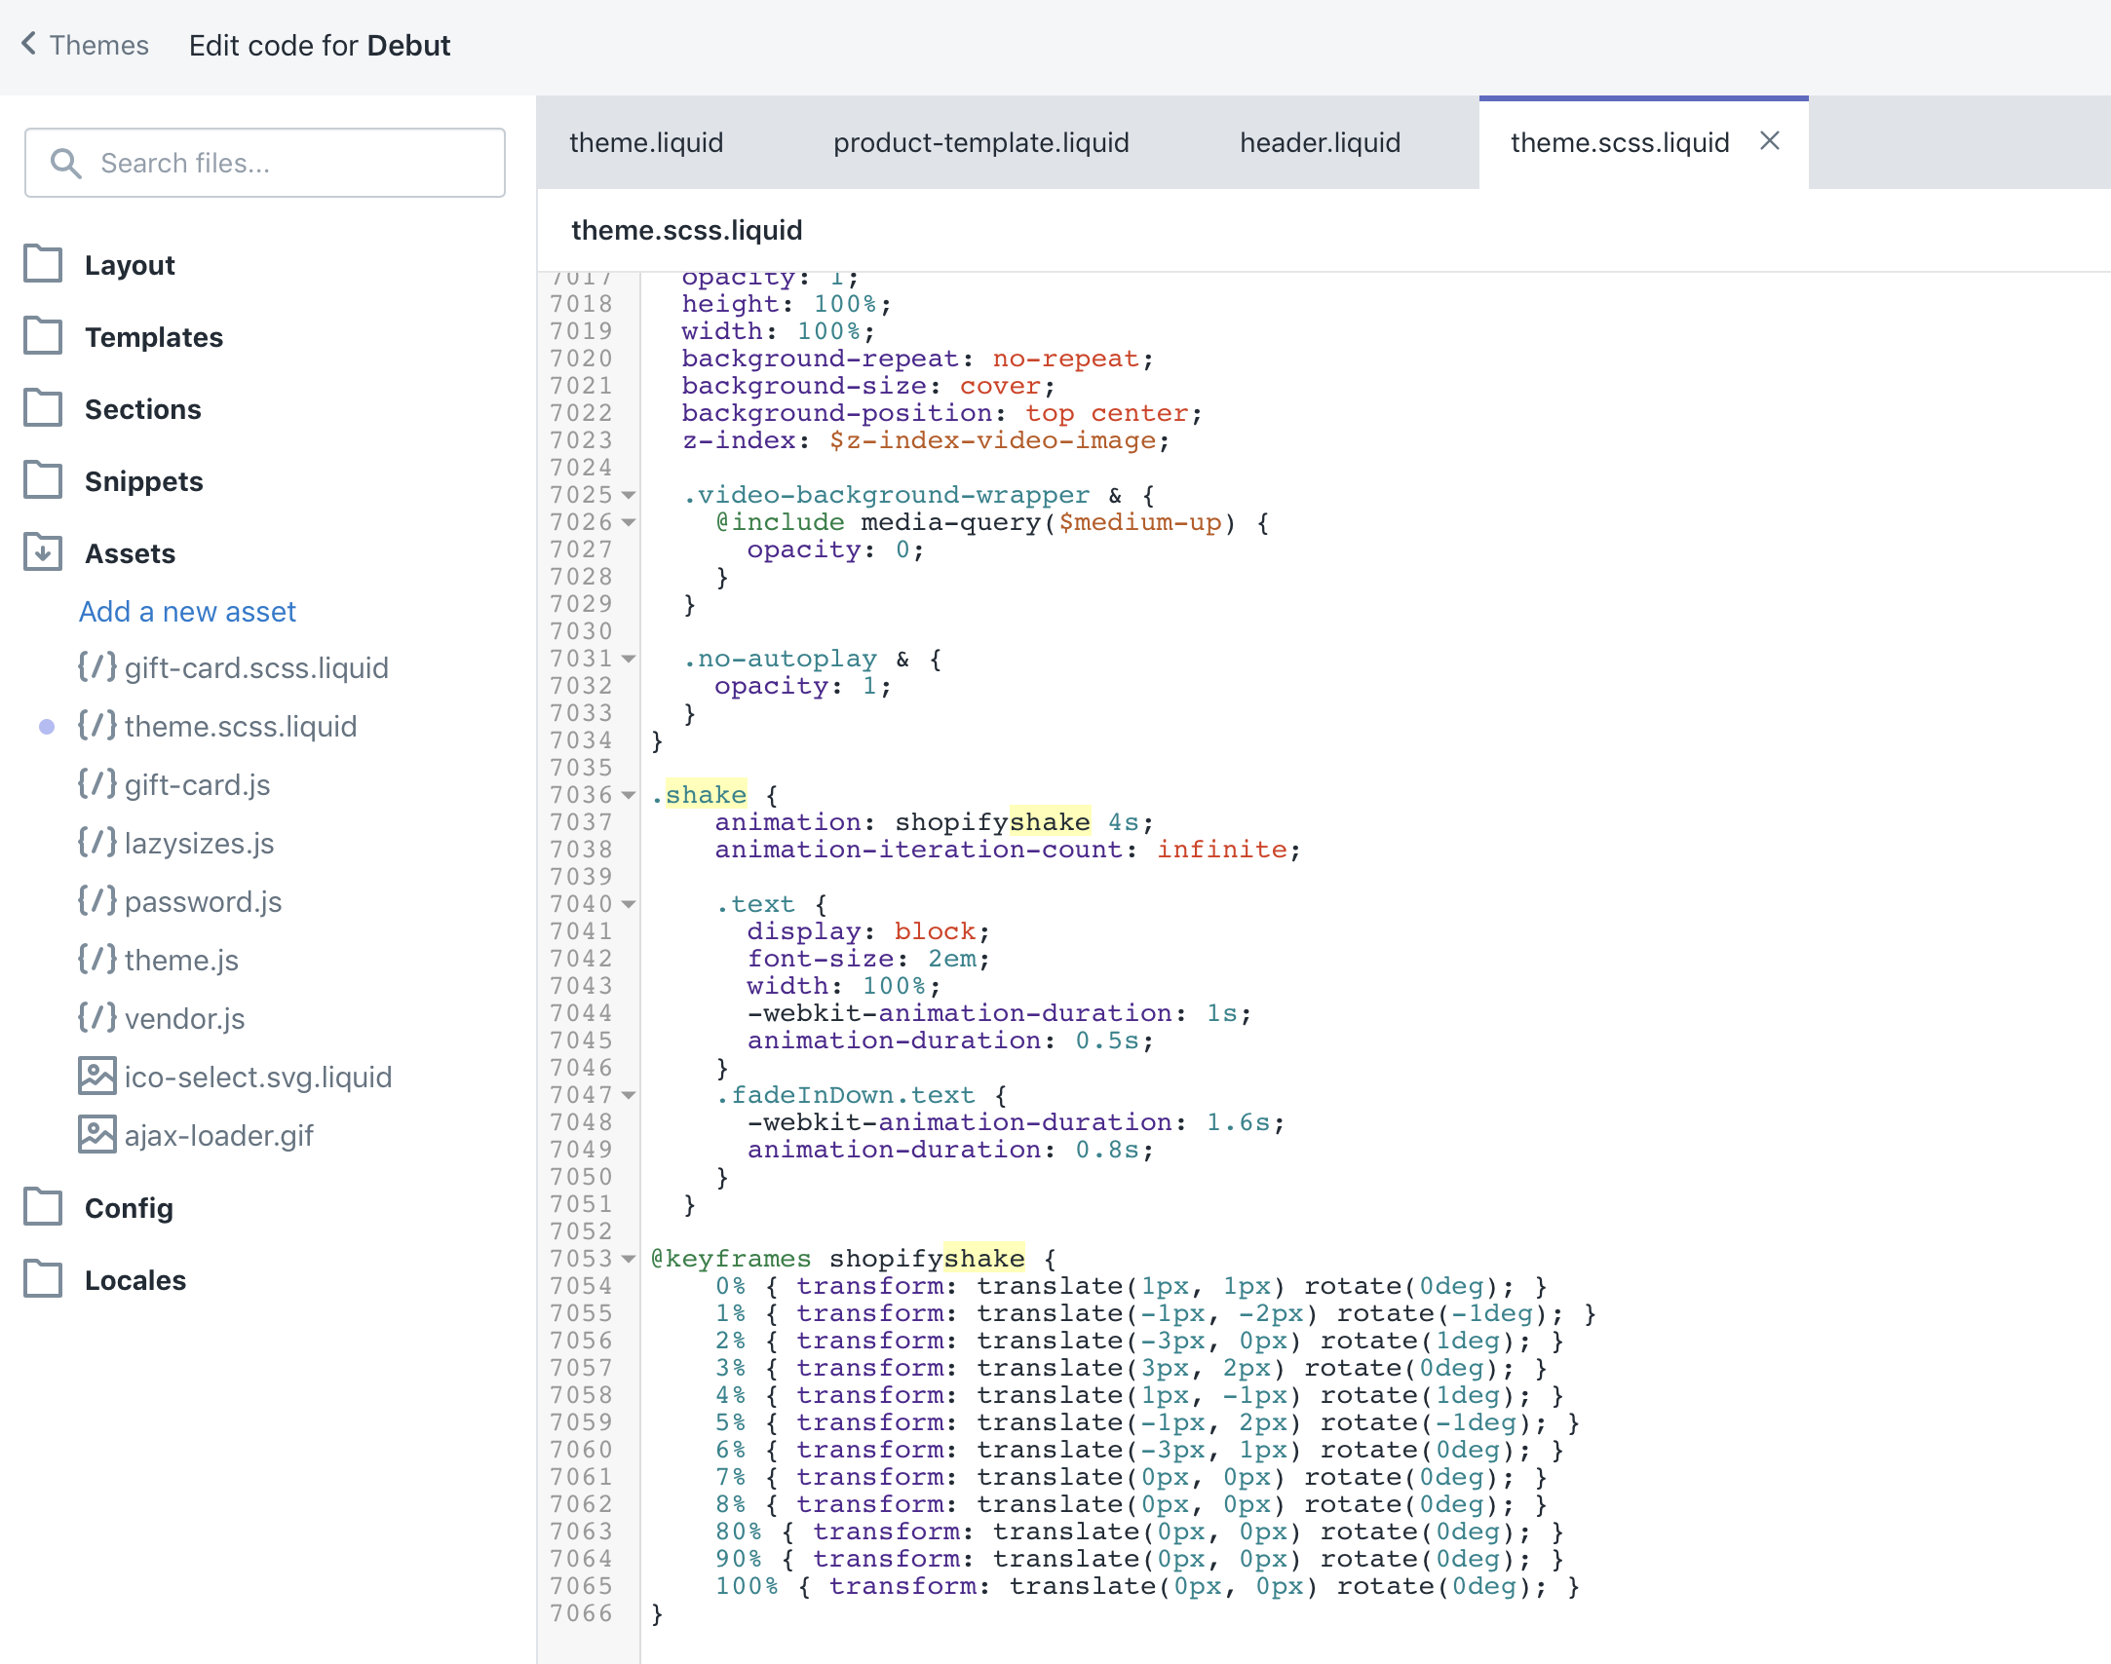Click the '@keyframes' keyword on line 7053

731,1259
